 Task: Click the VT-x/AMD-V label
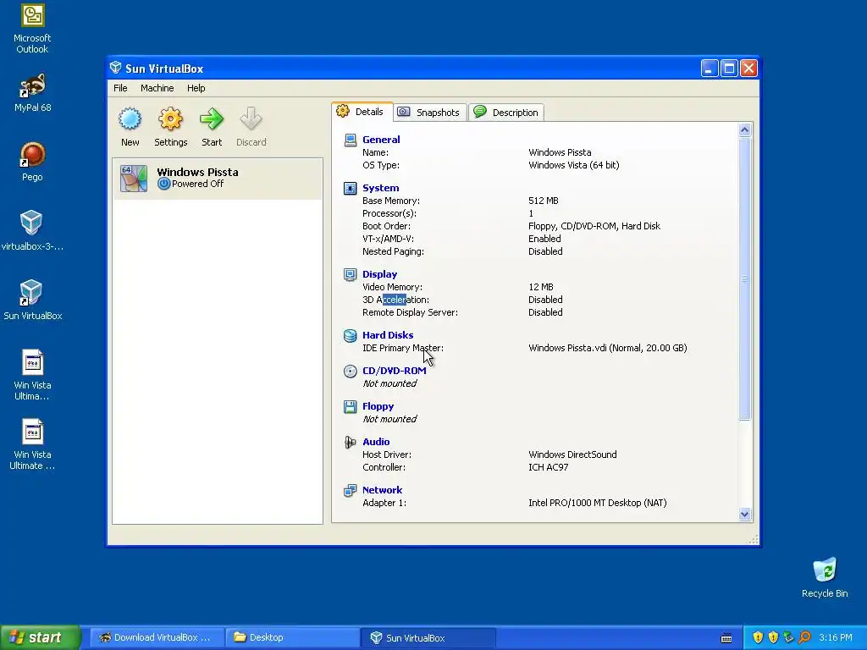(x=388, y=238)
